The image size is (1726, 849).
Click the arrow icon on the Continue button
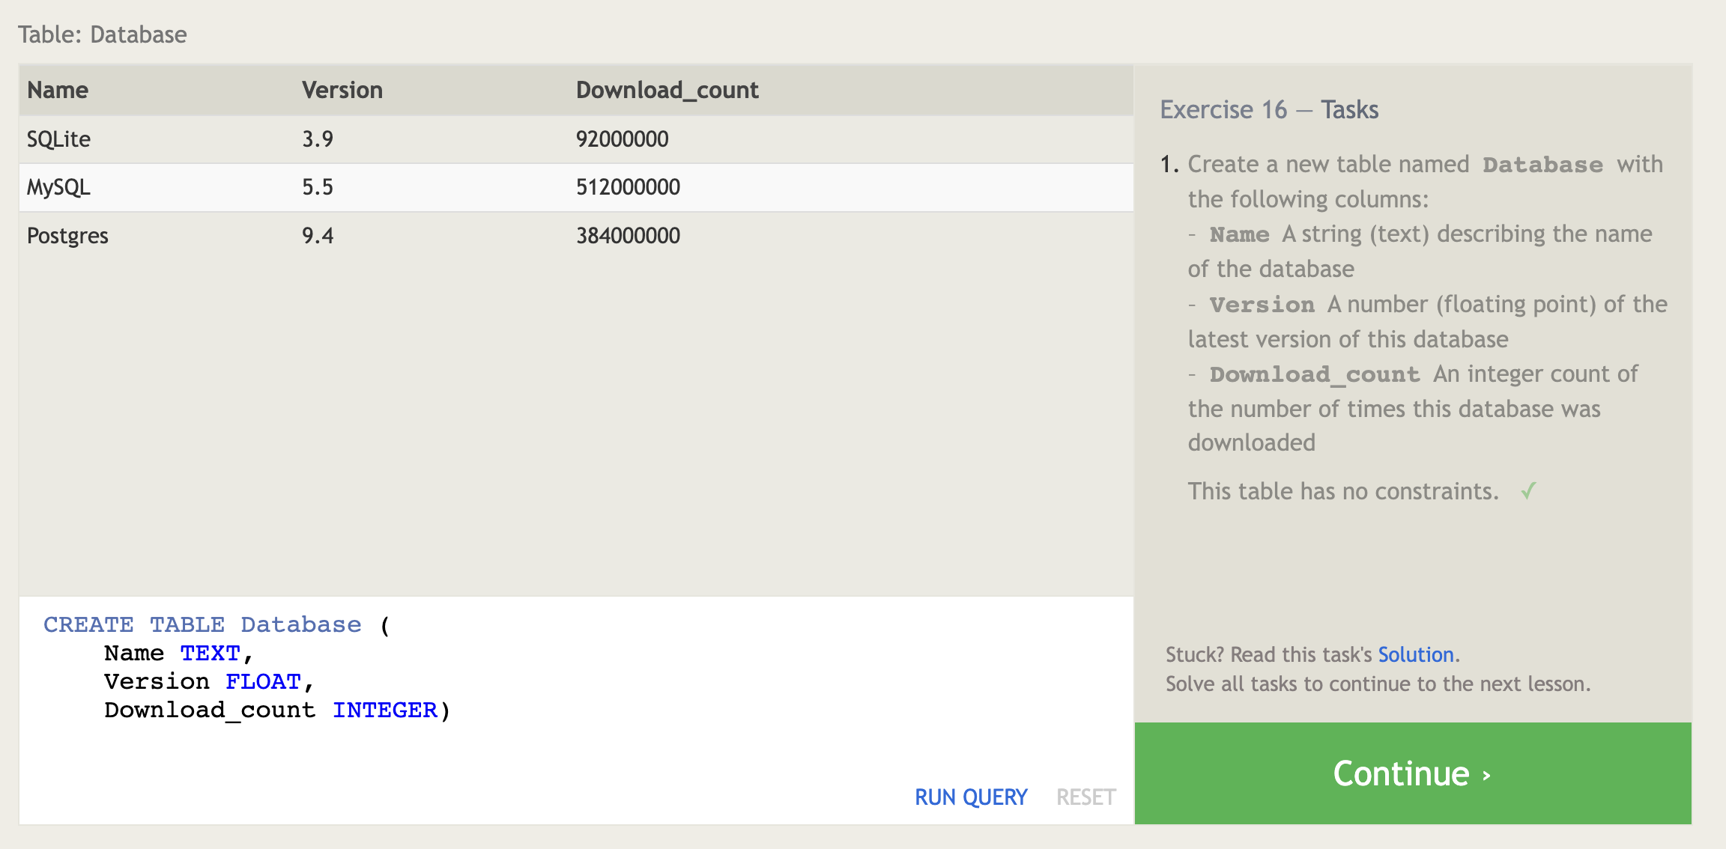1487,776
